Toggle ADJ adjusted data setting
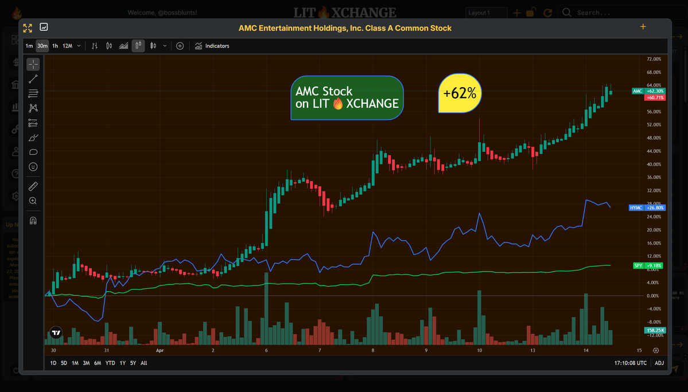This screenshot has width=688, height=392. coord(659,363)
